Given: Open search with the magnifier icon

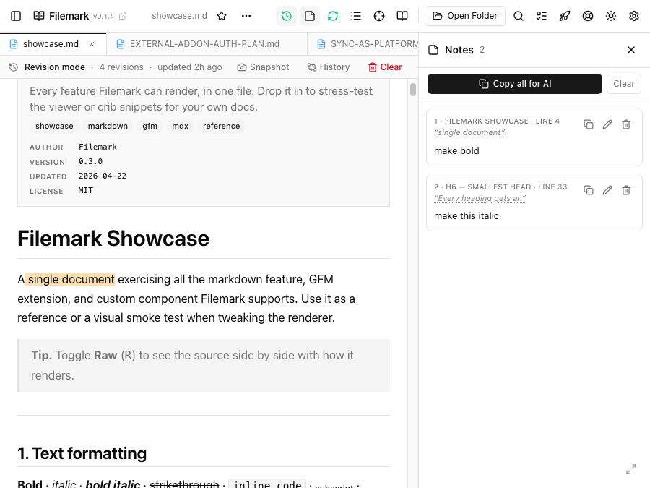Looking at the screenshot, I should (518, 16).
